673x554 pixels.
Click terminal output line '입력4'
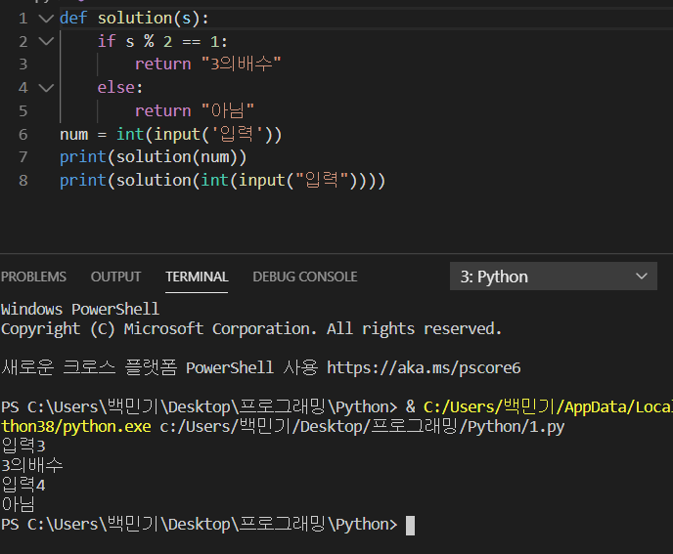point(23,485)
